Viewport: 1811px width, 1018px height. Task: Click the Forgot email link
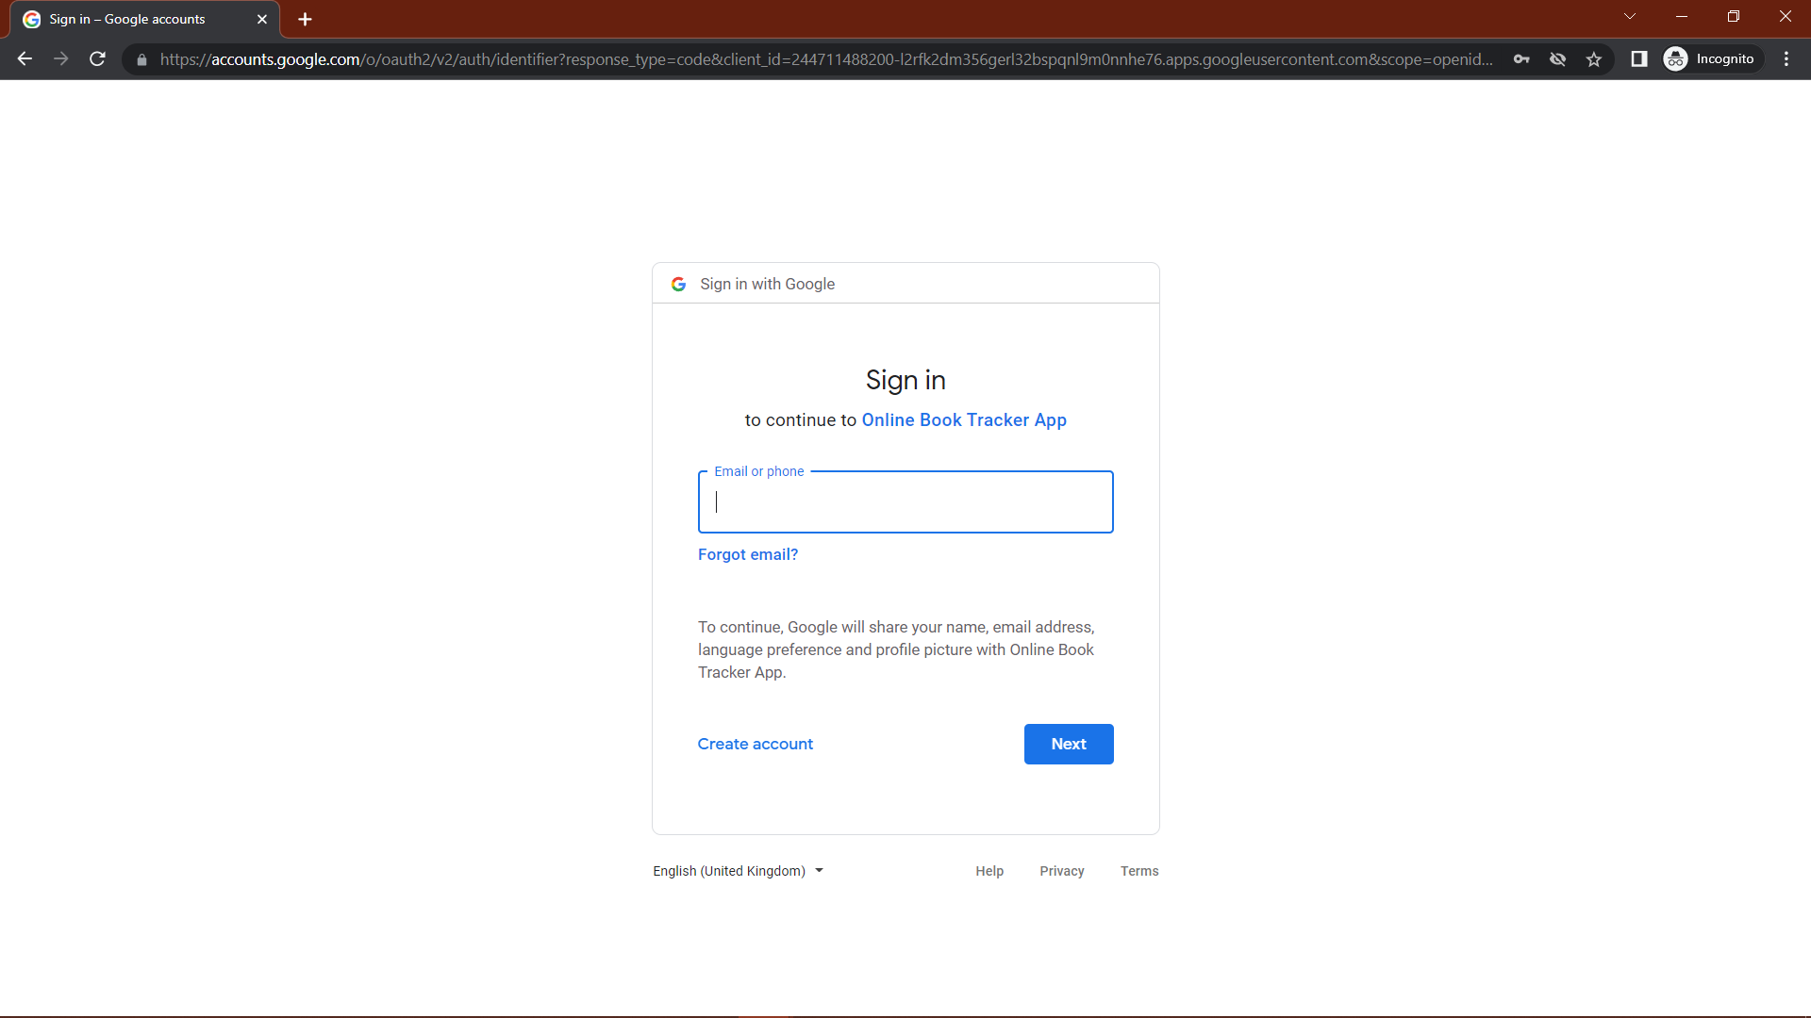point(747,554)
